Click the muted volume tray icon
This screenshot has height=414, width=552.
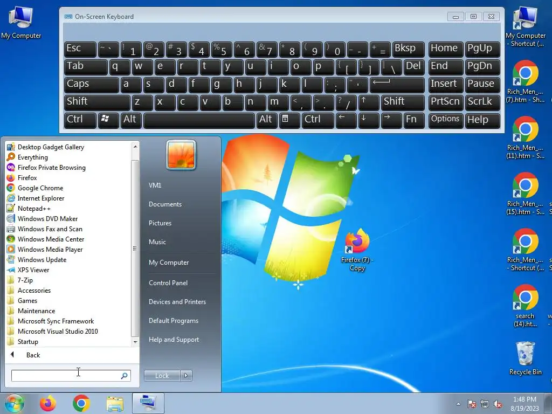[x=498, y=404]
